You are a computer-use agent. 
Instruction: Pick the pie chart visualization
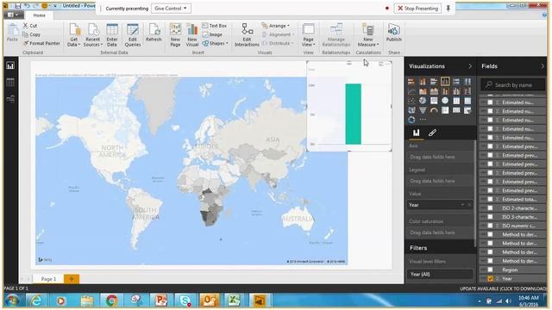point(423,101)
